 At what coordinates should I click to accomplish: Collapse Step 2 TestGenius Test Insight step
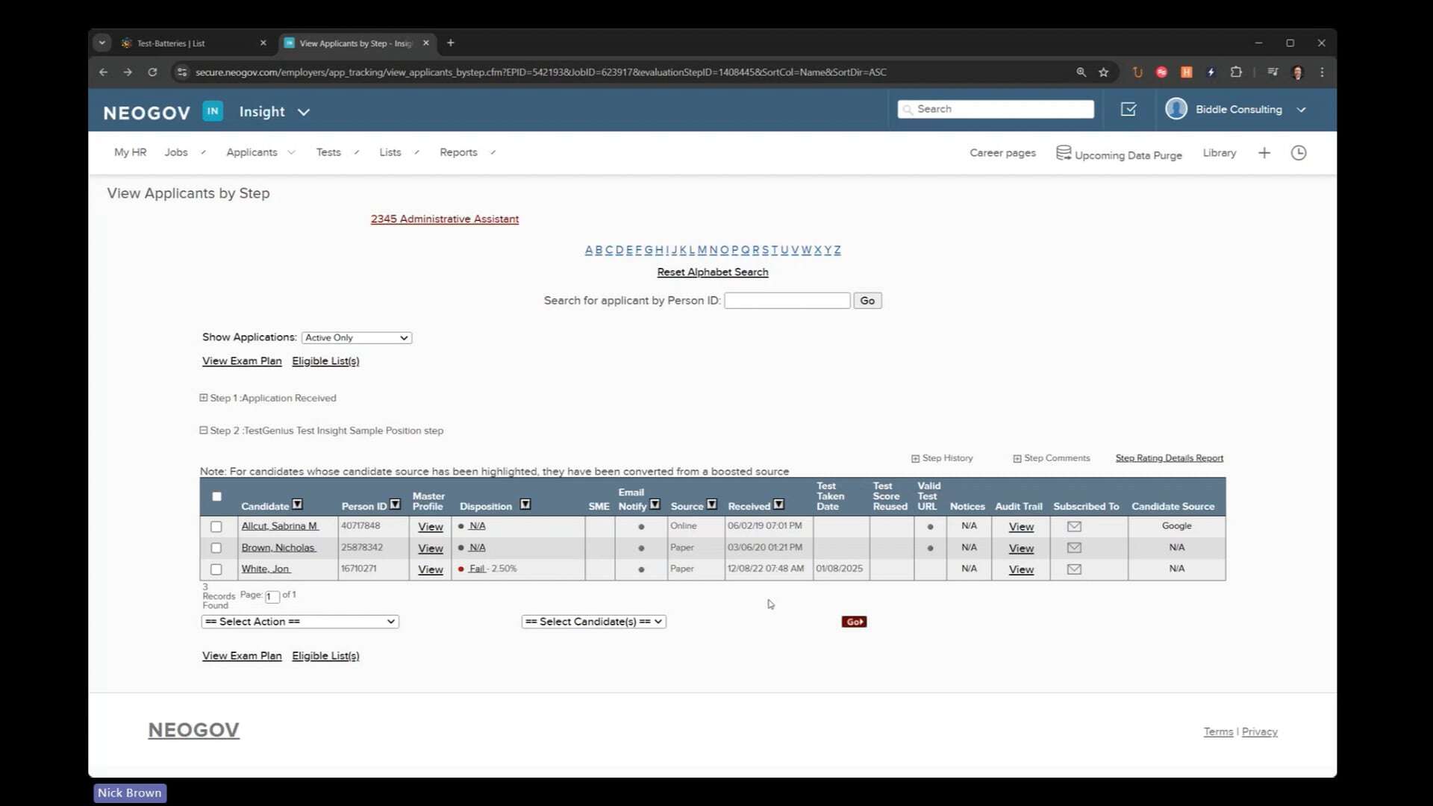[x=203, y=431]
